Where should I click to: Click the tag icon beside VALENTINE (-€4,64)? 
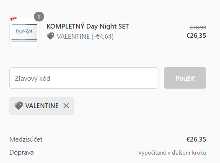50,36
